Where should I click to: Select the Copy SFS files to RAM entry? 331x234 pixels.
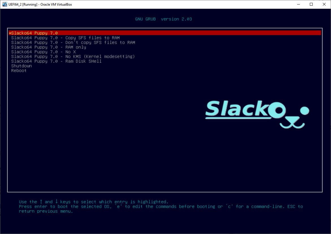click(x=65, y=37)
